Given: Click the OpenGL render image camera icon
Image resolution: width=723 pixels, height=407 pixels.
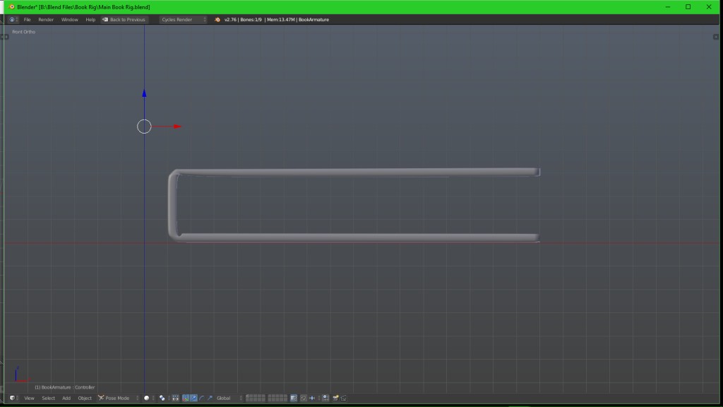Looking at the screenshot, I should click(336, 398).
